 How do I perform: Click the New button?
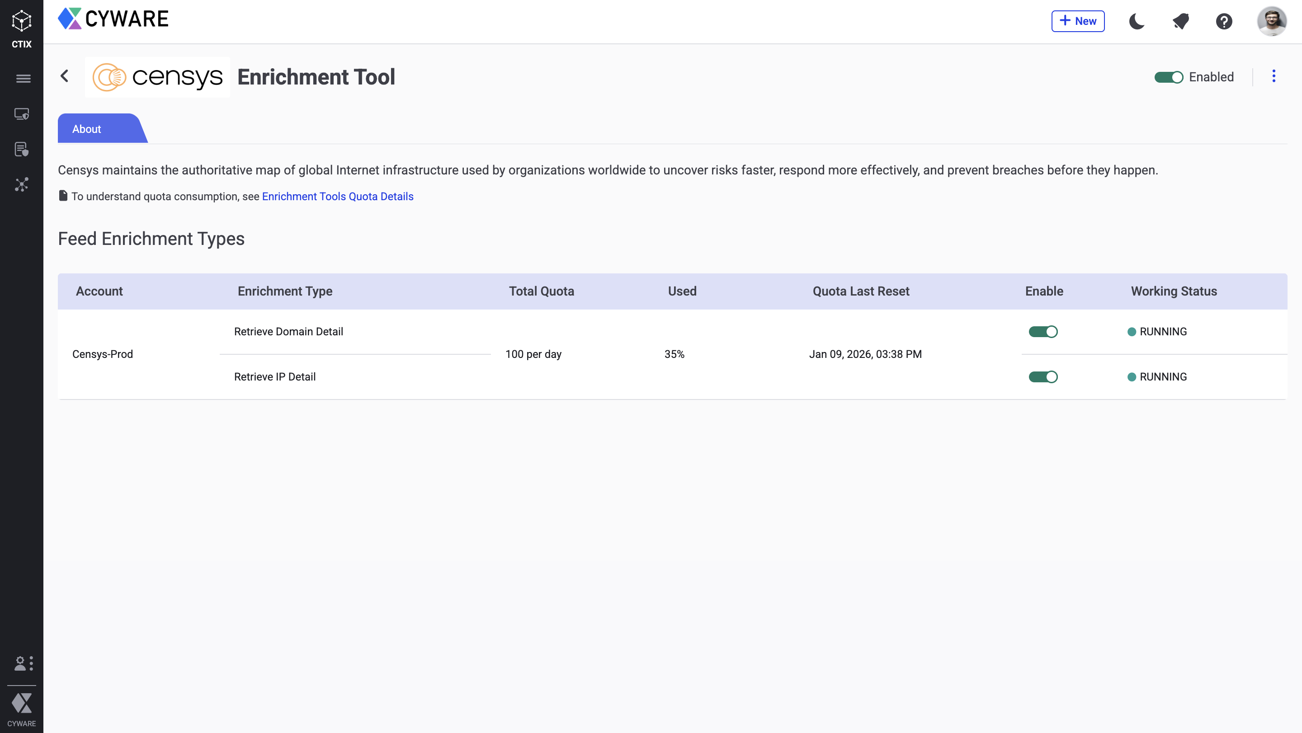click(1078, 21)
